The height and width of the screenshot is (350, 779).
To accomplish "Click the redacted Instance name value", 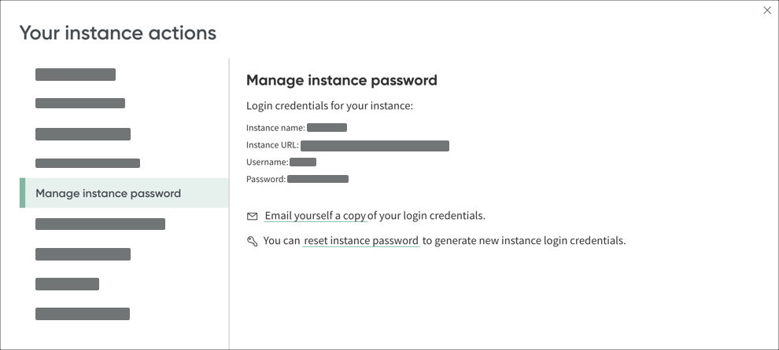I will coord(327,127).
